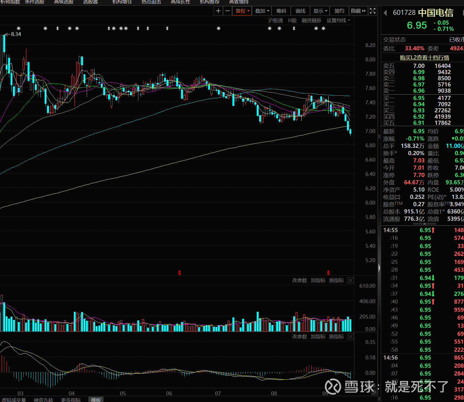
Task: Toggle the H股 comparison option
Action: click(292, 21)
